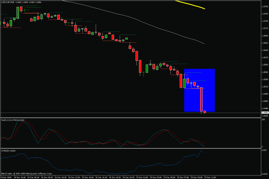Click the gray moving average line
The height and width of the screenshot is (179, 269).
(x=134, y=19)
